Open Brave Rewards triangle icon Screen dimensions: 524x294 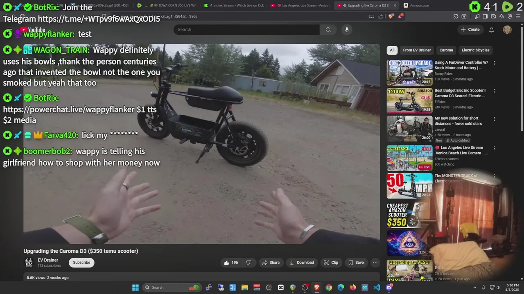400,16
